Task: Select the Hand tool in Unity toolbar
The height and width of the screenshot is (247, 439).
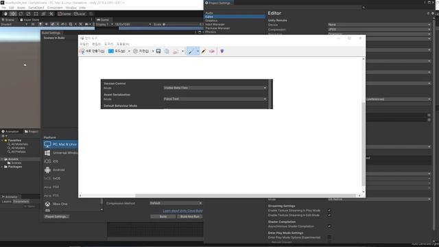Action: tap(5, 14)
